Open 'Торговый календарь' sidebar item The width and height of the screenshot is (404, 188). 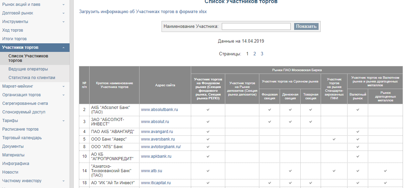(22, 138)
